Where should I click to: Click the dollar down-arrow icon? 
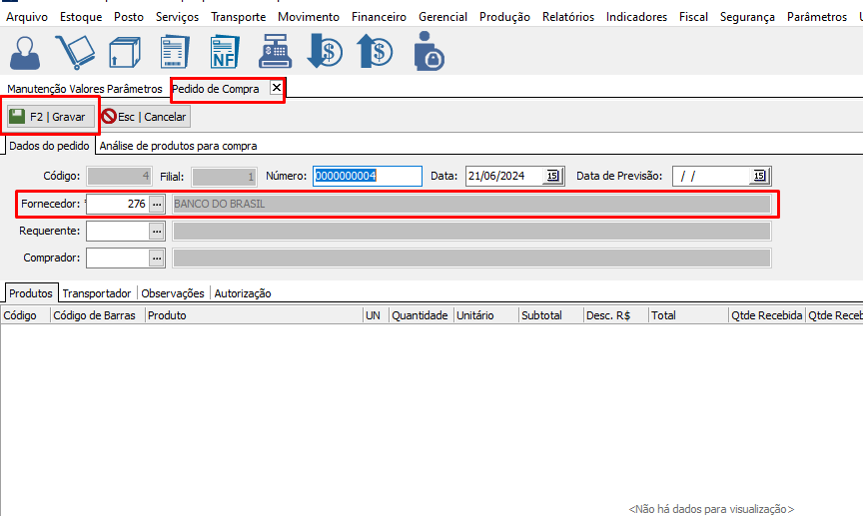click(x=325, y=52)
